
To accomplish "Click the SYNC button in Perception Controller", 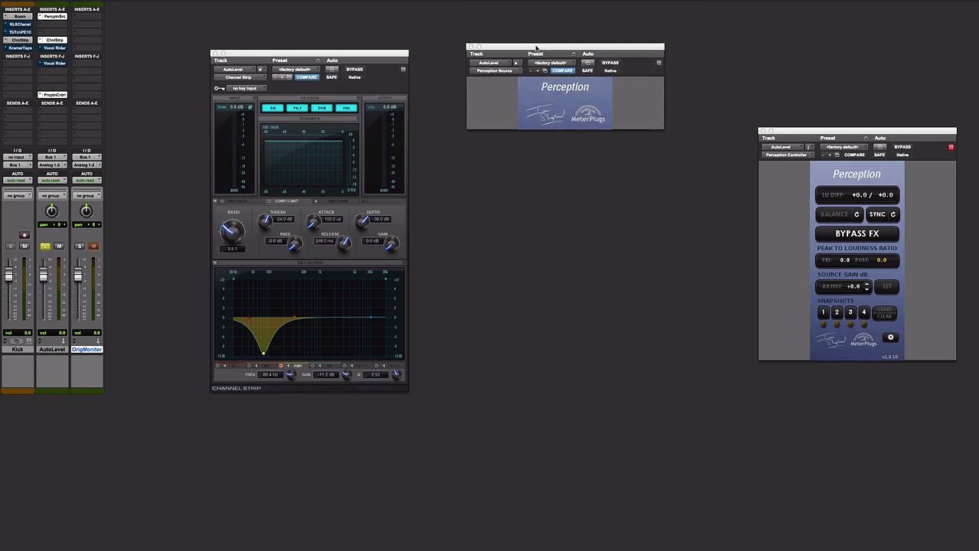I will [x=882, y=214].
